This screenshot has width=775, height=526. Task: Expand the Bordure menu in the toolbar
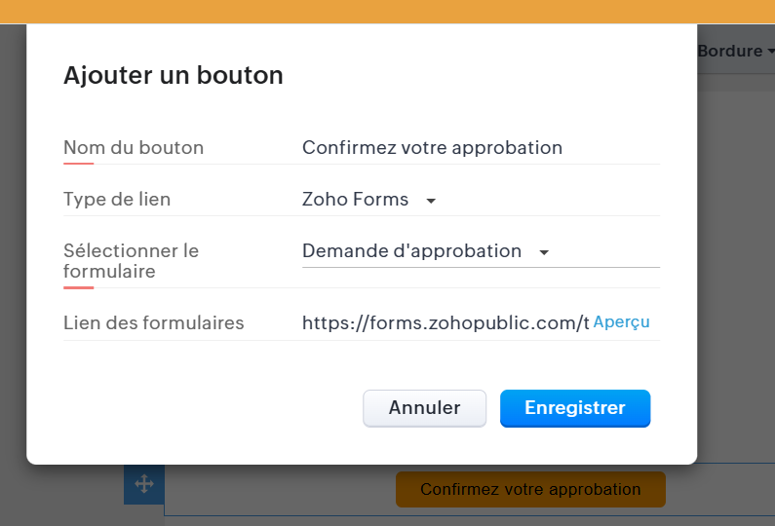tap(729, 51)
